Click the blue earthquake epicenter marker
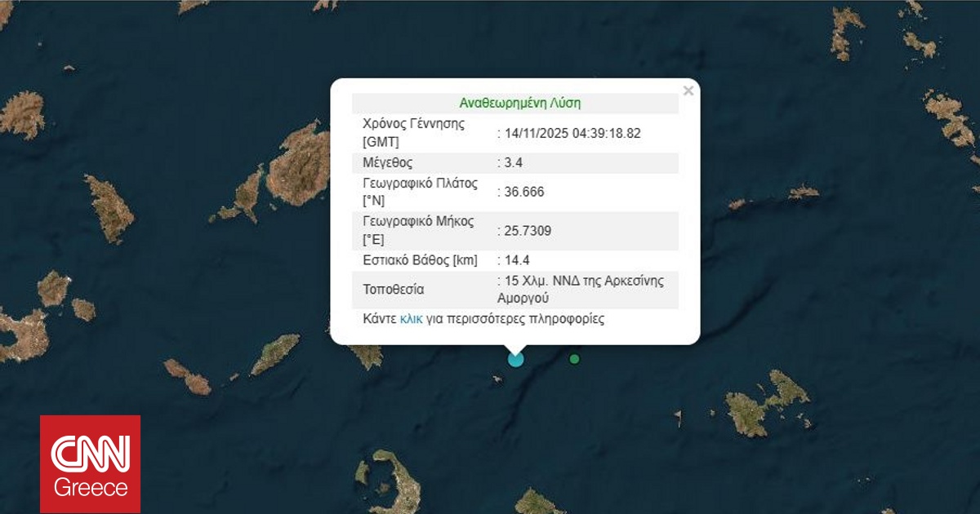 point(515,358)
